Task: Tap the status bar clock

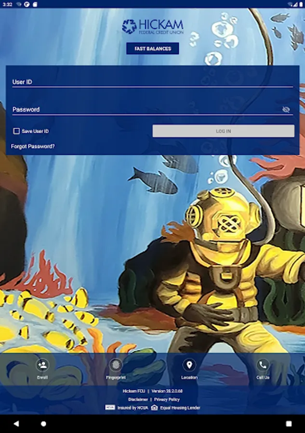Action: tap(7, 4)
